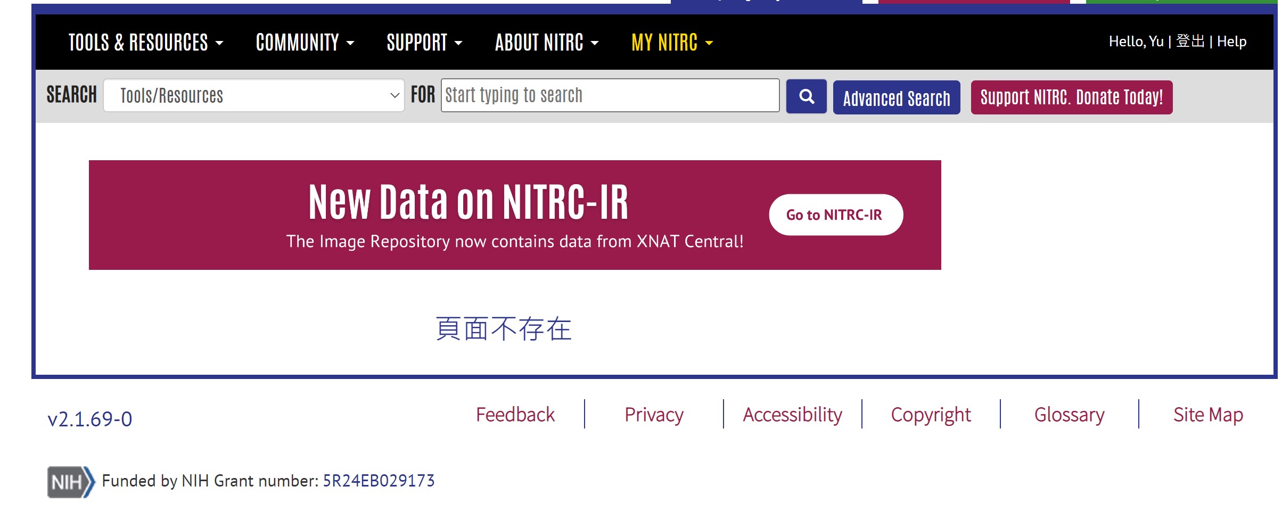The width and height of the screenshot is (1282, 511).
Task: Visit the Privacy footer link
Action: [x=654, y=415]
